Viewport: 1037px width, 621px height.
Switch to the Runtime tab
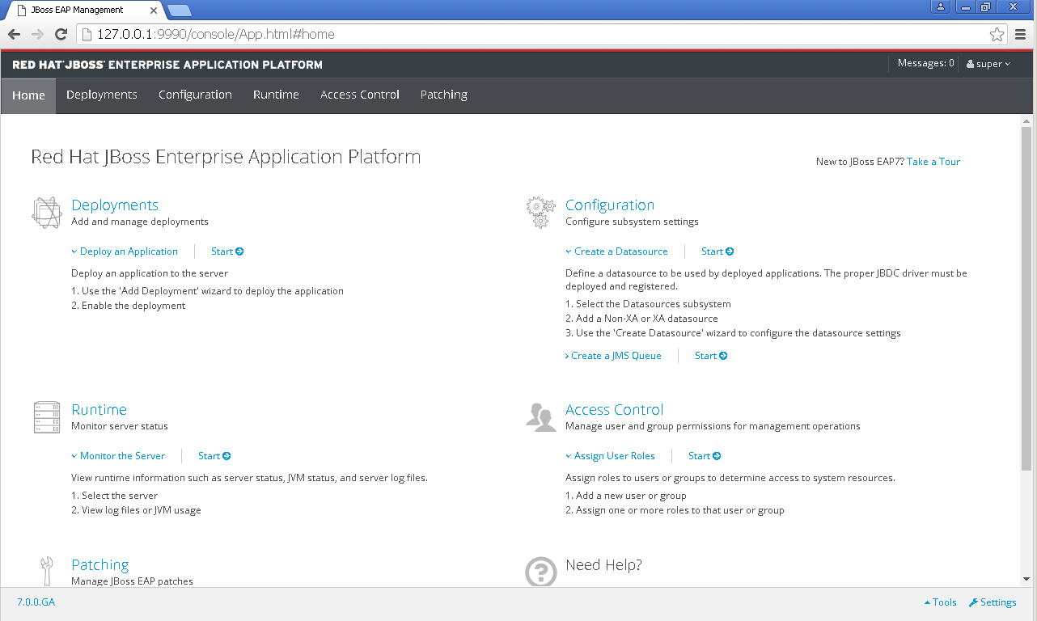[276, 95]
